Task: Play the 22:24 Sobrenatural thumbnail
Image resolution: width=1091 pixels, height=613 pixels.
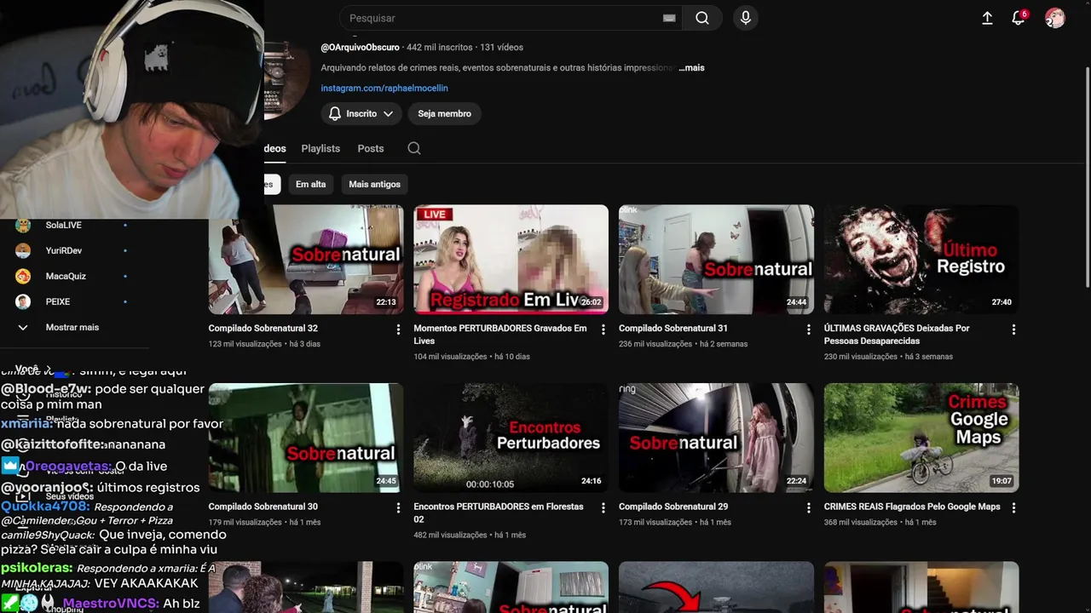Action: click(716, 438)
